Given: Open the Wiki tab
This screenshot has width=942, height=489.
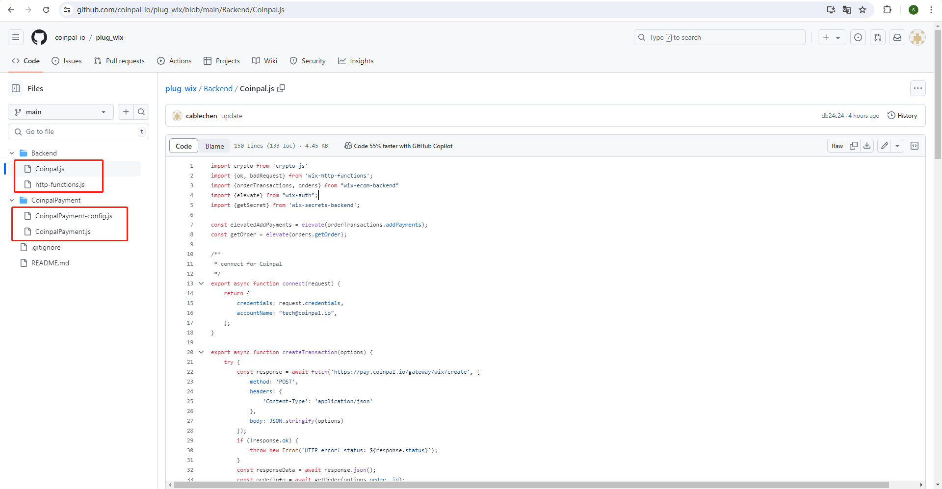Looking at the screenshot, I should point(264,61).
